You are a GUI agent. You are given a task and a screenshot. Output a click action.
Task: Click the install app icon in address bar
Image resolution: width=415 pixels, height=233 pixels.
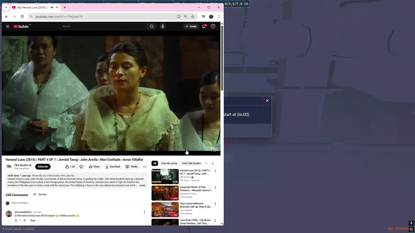(179, 17)
